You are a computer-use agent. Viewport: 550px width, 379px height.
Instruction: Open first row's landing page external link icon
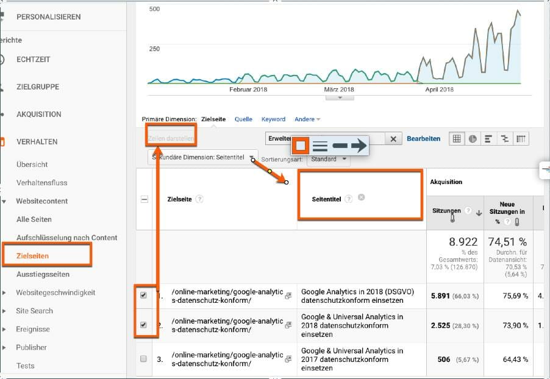pos(288,296)
